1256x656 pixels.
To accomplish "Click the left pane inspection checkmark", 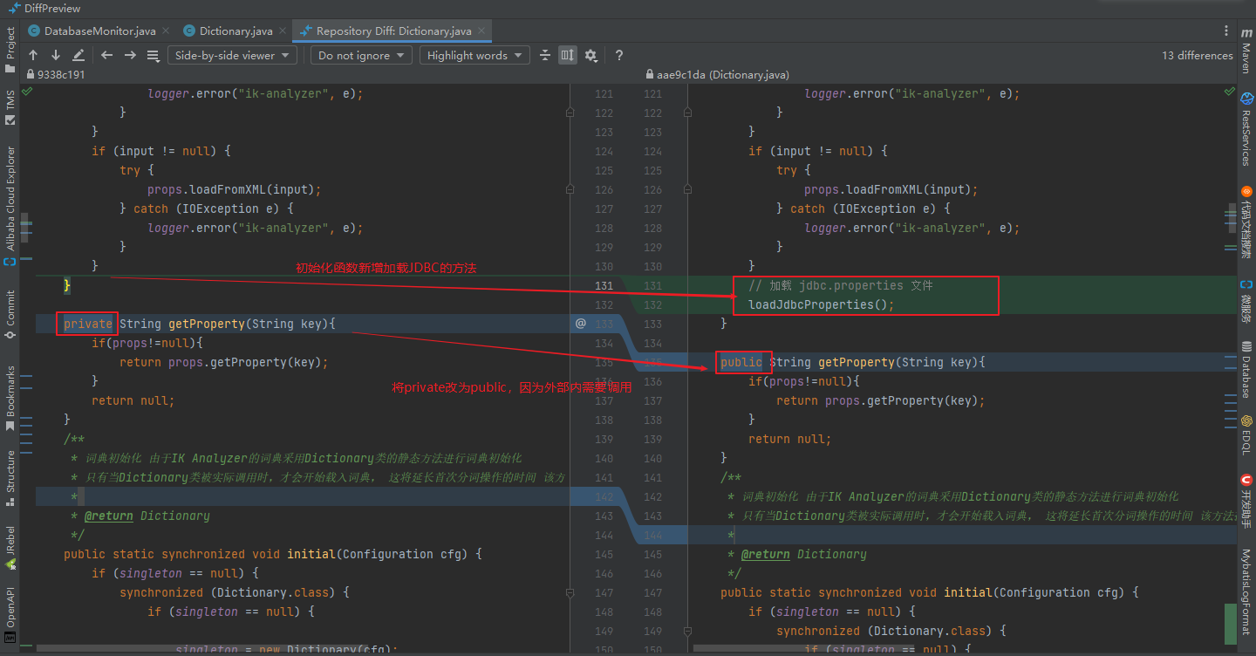I will [x=27, y=91].
